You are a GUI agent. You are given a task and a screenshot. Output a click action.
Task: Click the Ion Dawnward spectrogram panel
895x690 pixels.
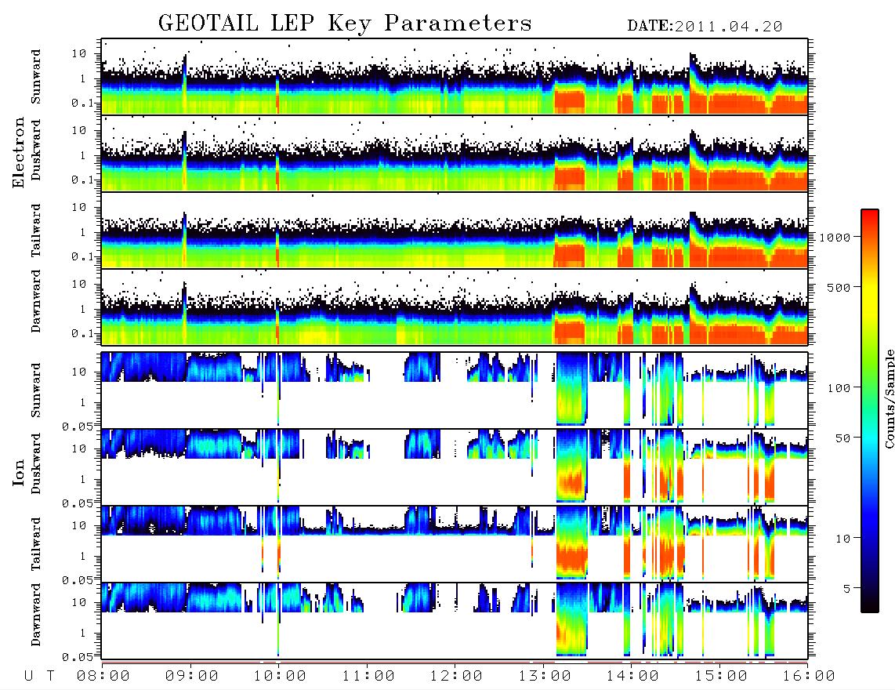[x=455, y=620]
